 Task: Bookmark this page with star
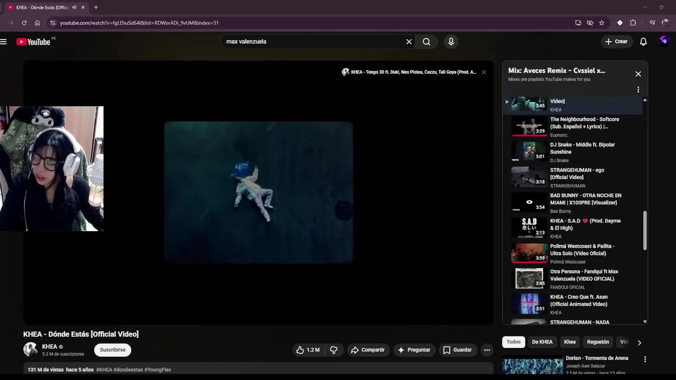click(602, 23)
